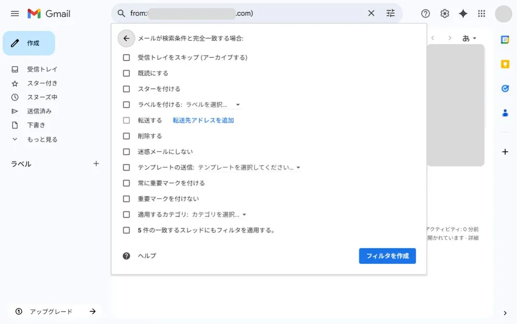Click ヘルプ link
Image resolution: width=517 pixels, height=324 pixels.
coord(147,256)
